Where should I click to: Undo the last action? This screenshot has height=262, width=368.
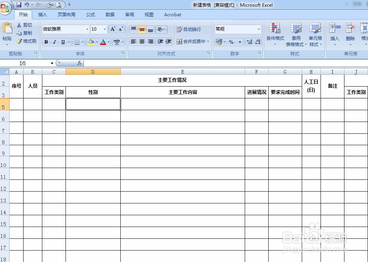click(26, 4)
